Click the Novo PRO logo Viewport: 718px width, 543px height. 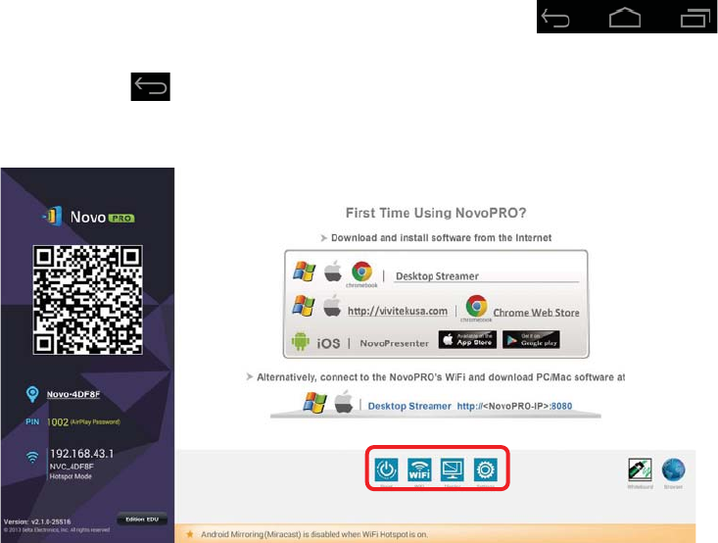tap(88, 217)
